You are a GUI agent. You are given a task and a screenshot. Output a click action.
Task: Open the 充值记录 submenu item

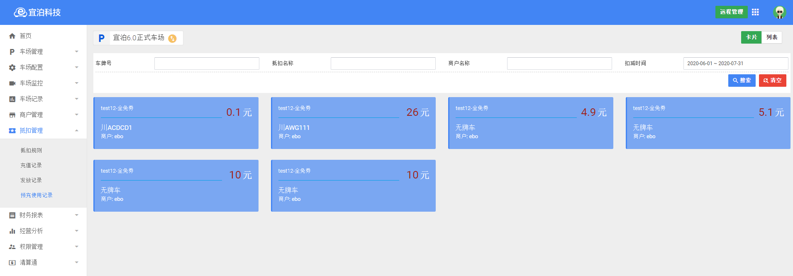(x=31, y=165)
